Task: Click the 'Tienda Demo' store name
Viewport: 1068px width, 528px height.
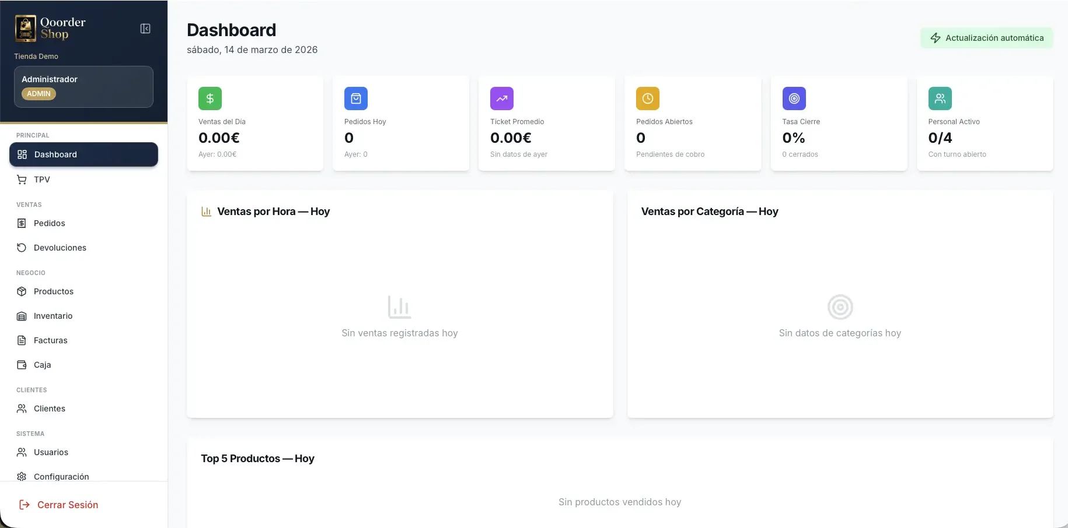Action: coord(36,57)
